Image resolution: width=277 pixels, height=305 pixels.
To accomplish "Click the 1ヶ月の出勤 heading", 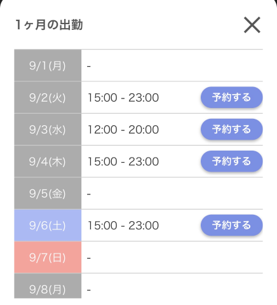I will 49,25.
